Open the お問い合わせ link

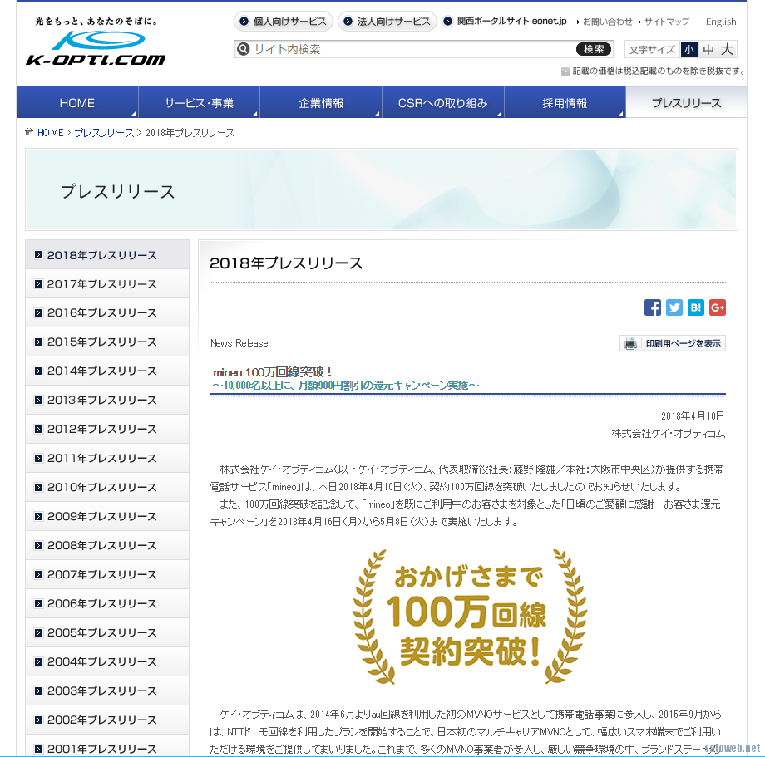pos(605,22)
